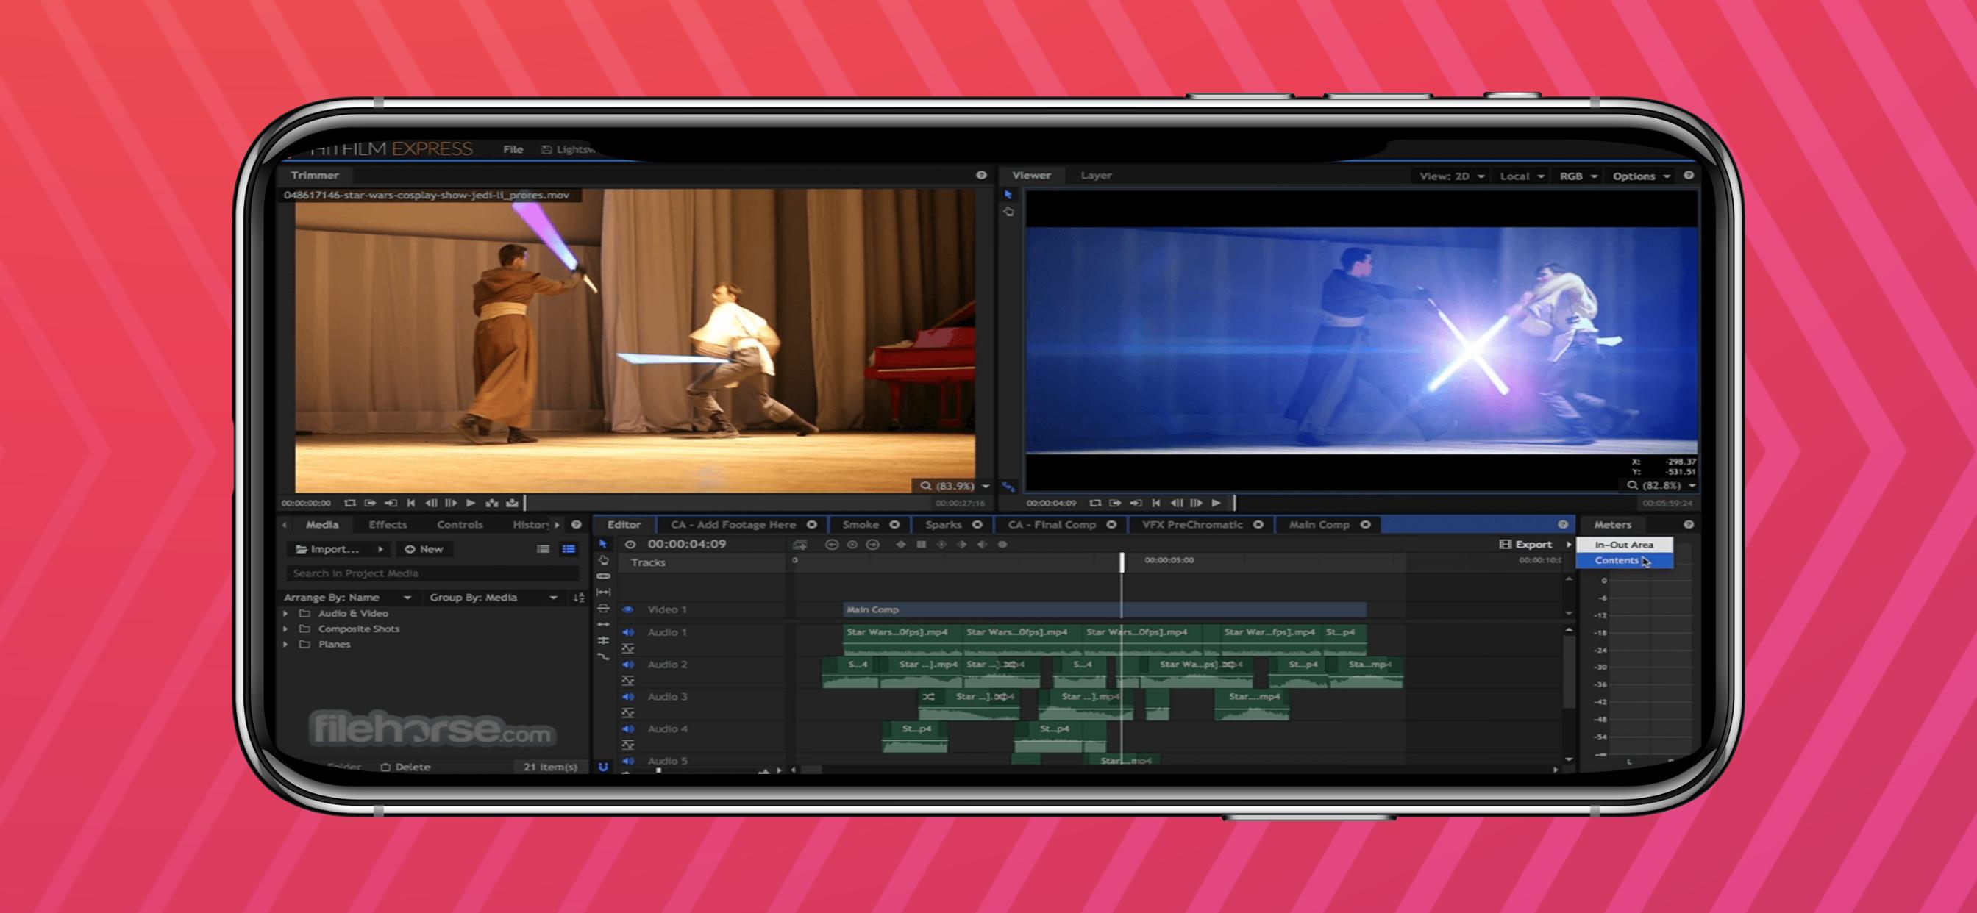Expand the Audio & Video folder
Viewport: 1977px width, 913px height.
285,614
